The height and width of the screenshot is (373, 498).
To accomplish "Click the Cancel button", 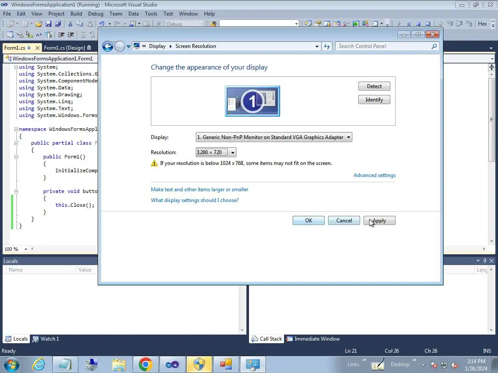I will point(344,221).
